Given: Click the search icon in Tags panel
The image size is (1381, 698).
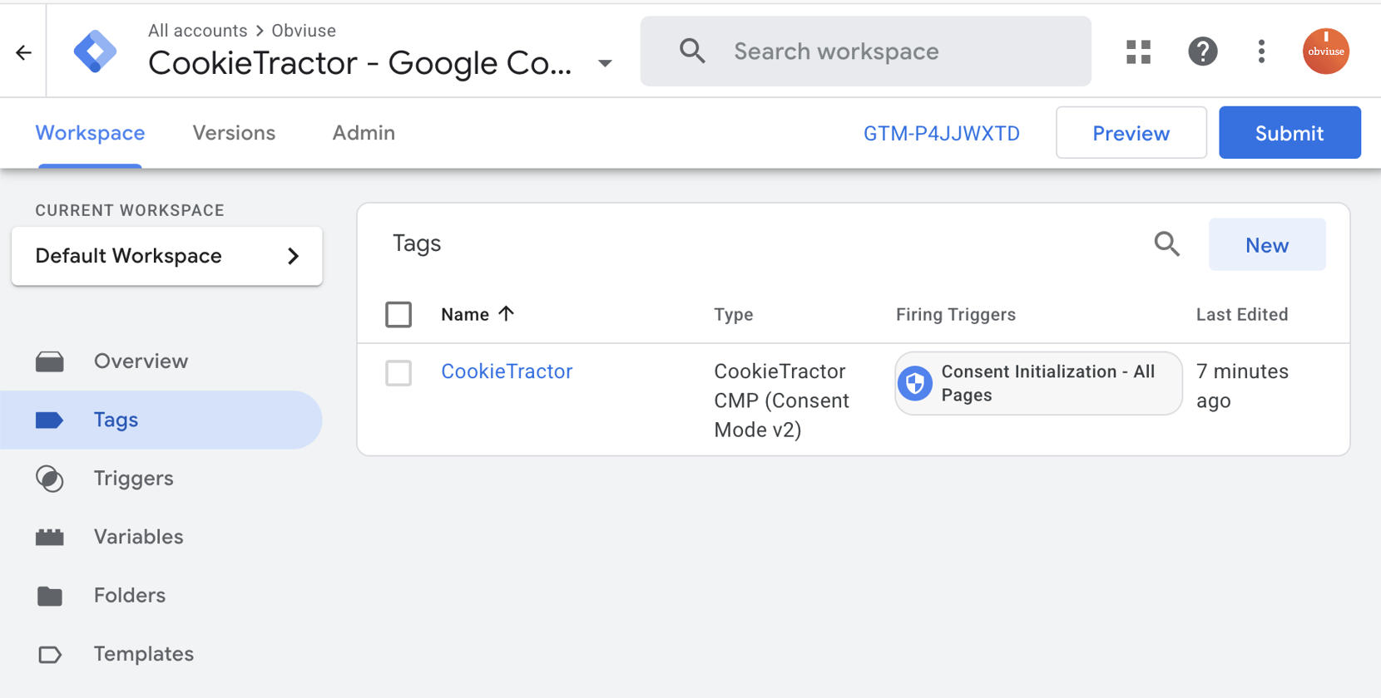Looking at the screenshot, I should [1166, 244].
